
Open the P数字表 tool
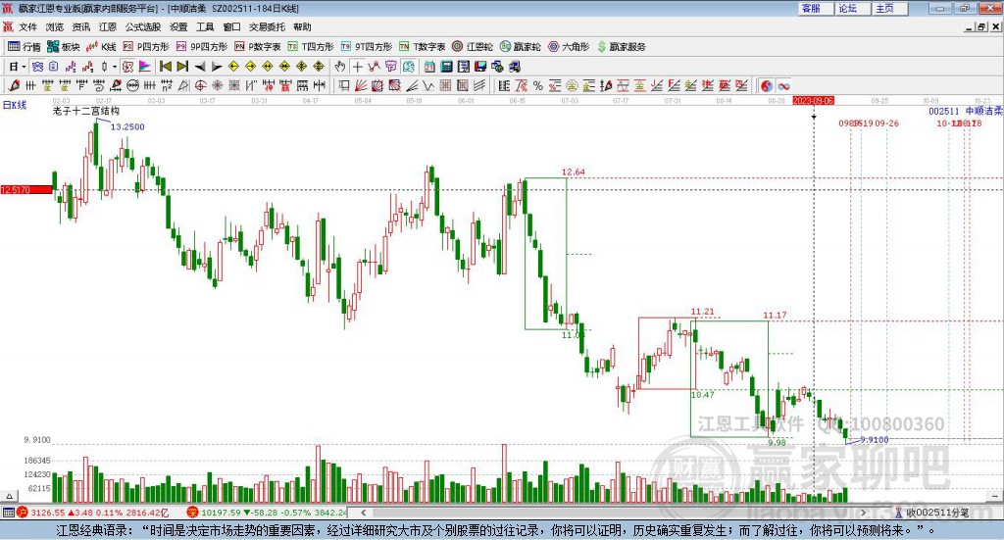[x=258, y=47]
